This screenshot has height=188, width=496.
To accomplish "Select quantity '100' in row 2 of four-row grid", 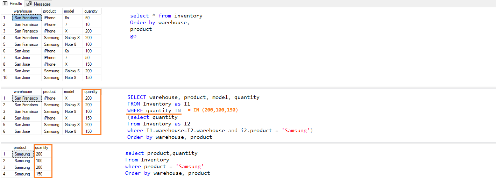I will [x=43, y=161].
